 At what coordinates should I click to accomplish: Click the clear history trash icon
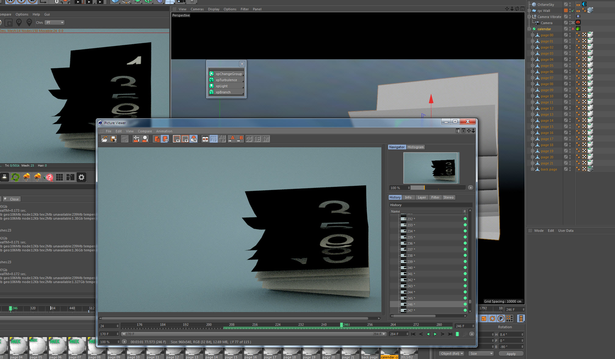157,139
